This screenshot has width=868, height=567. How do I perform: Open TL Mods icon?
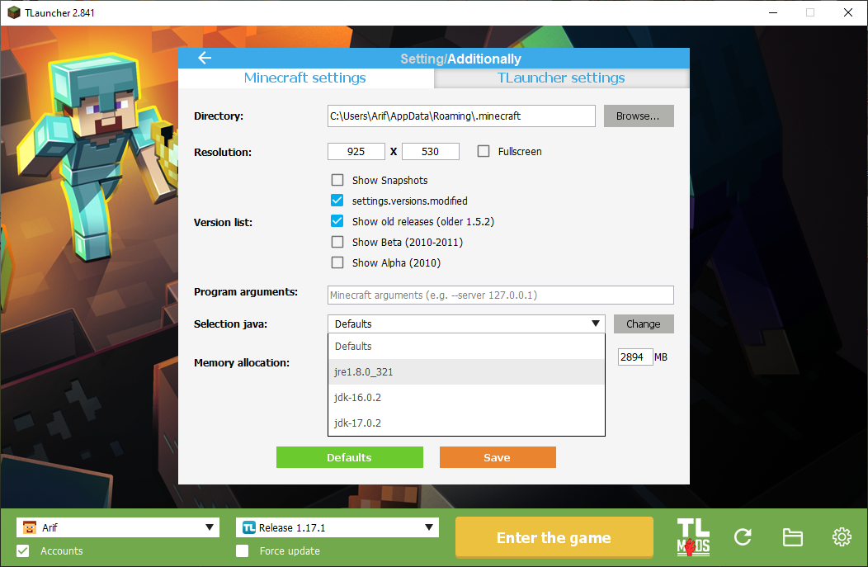coord(693,537)
